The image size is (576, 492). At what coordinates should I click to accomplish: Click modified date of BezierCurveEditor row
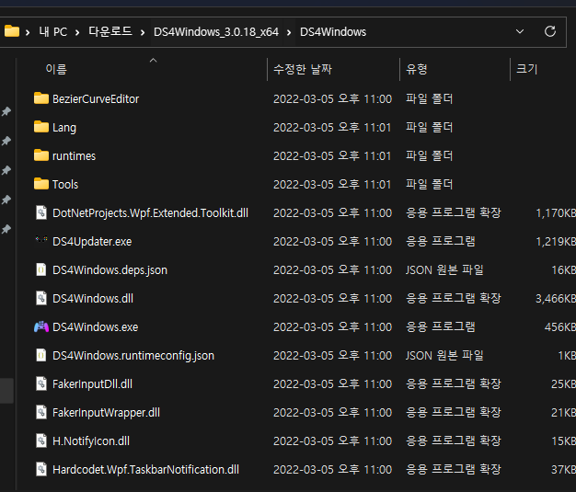point(332,98)
